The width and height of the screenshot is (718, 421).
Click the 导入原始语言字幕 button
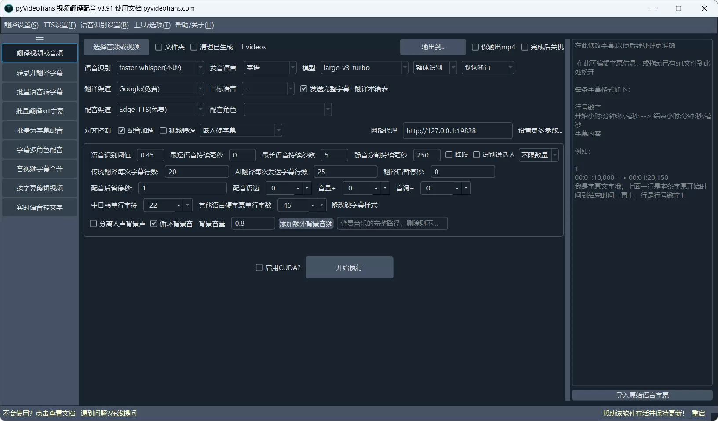[x=641, y=395]
